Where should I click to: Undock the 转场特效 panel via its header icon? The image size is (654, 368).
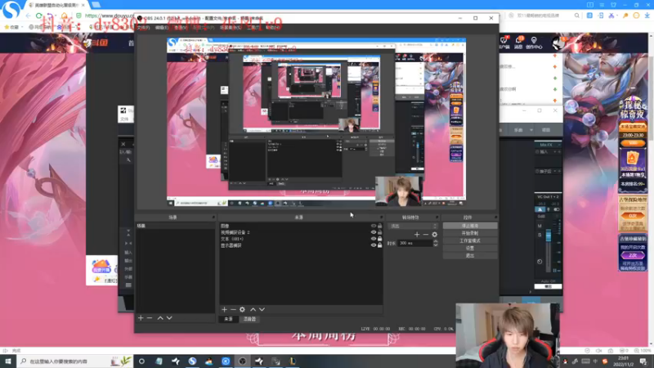point(437,218)
